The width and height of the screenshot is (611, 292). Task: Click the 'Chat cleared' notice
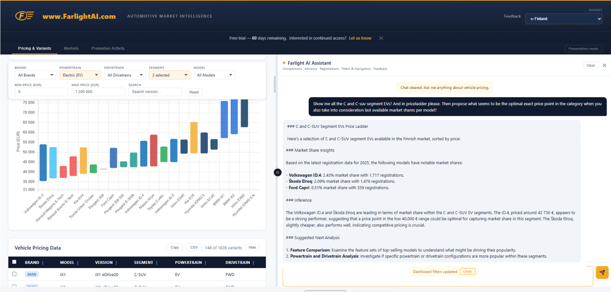(x=445, y=87)
